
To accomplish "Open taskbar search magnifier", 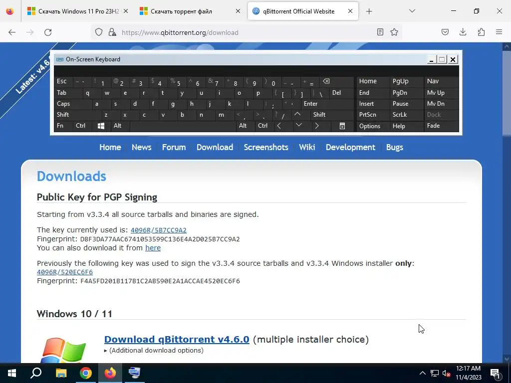I will point(36,373).
